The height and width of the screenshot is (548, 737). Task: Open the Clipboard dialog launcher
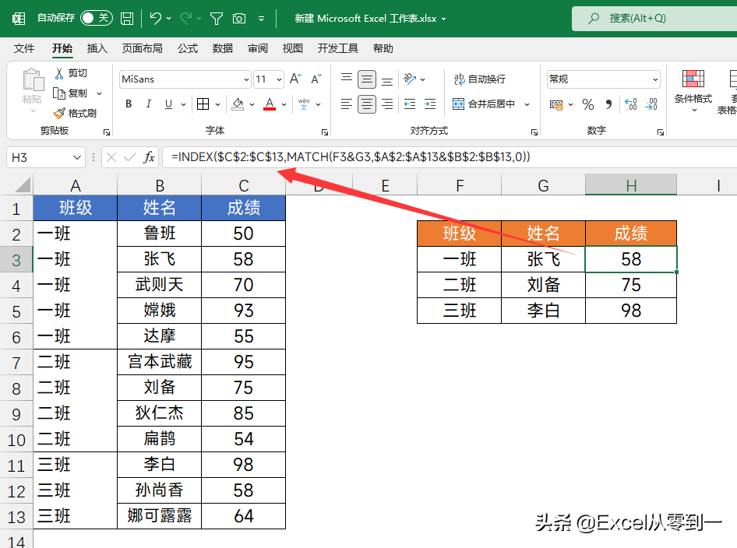(x=107, y=132)
